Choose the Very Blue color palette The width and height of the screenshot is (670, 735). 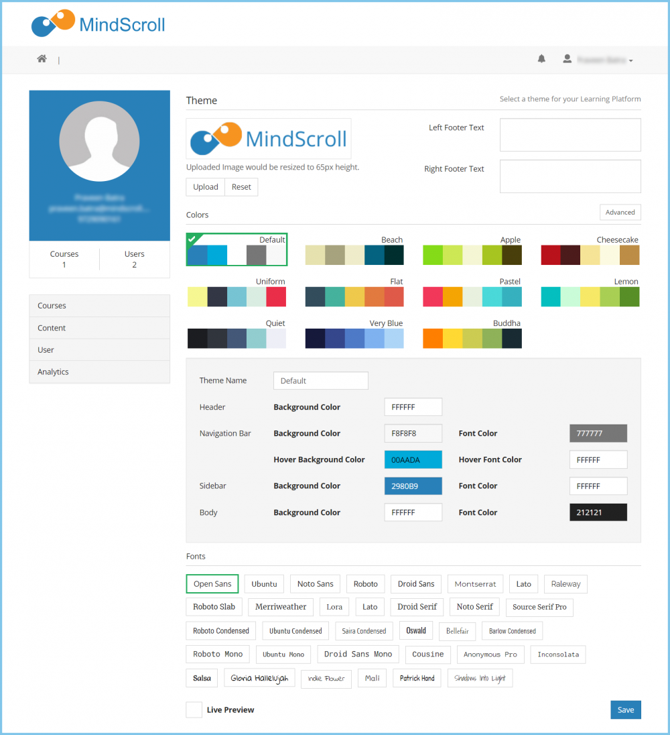tap(354, 333)
